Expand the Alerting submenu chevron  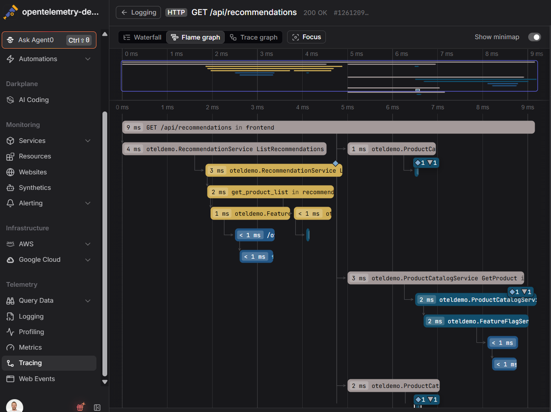pyautogui.click(x=88, y=203)
